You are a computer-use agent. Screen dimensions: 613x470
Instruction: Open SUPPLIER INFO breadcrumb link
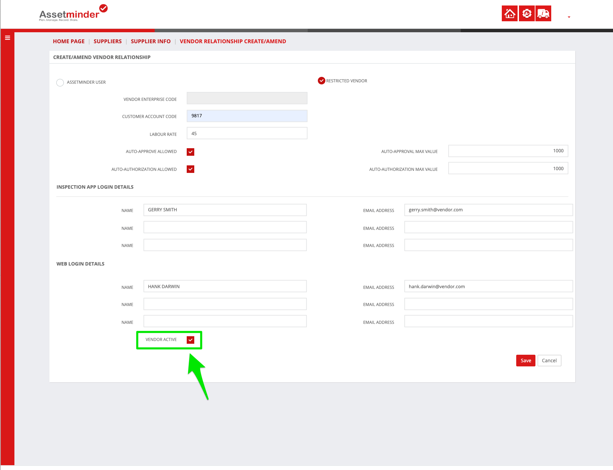pos(151,41)
